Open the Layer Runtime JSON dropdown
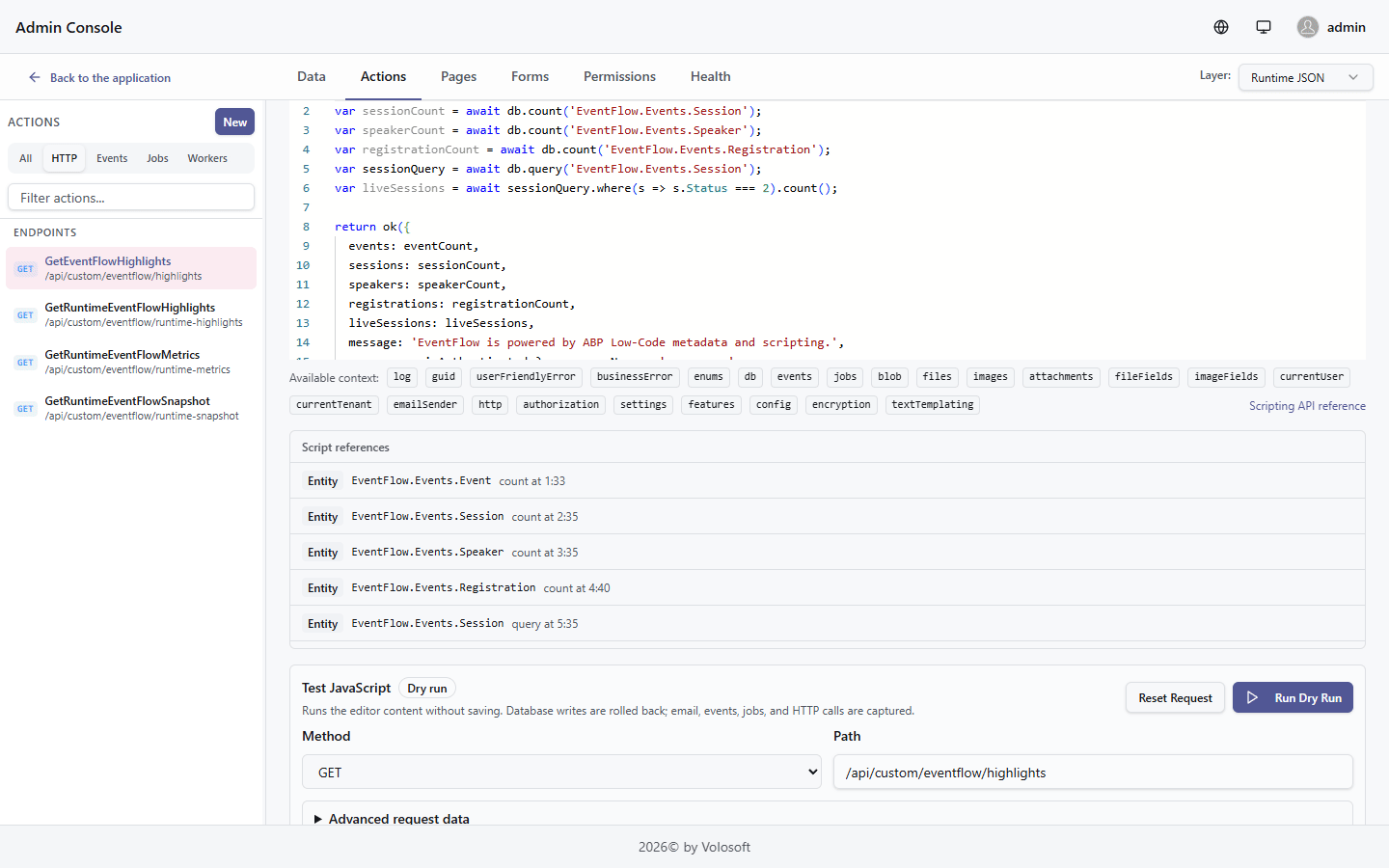1389x868 pixels. coord(1305,77)
